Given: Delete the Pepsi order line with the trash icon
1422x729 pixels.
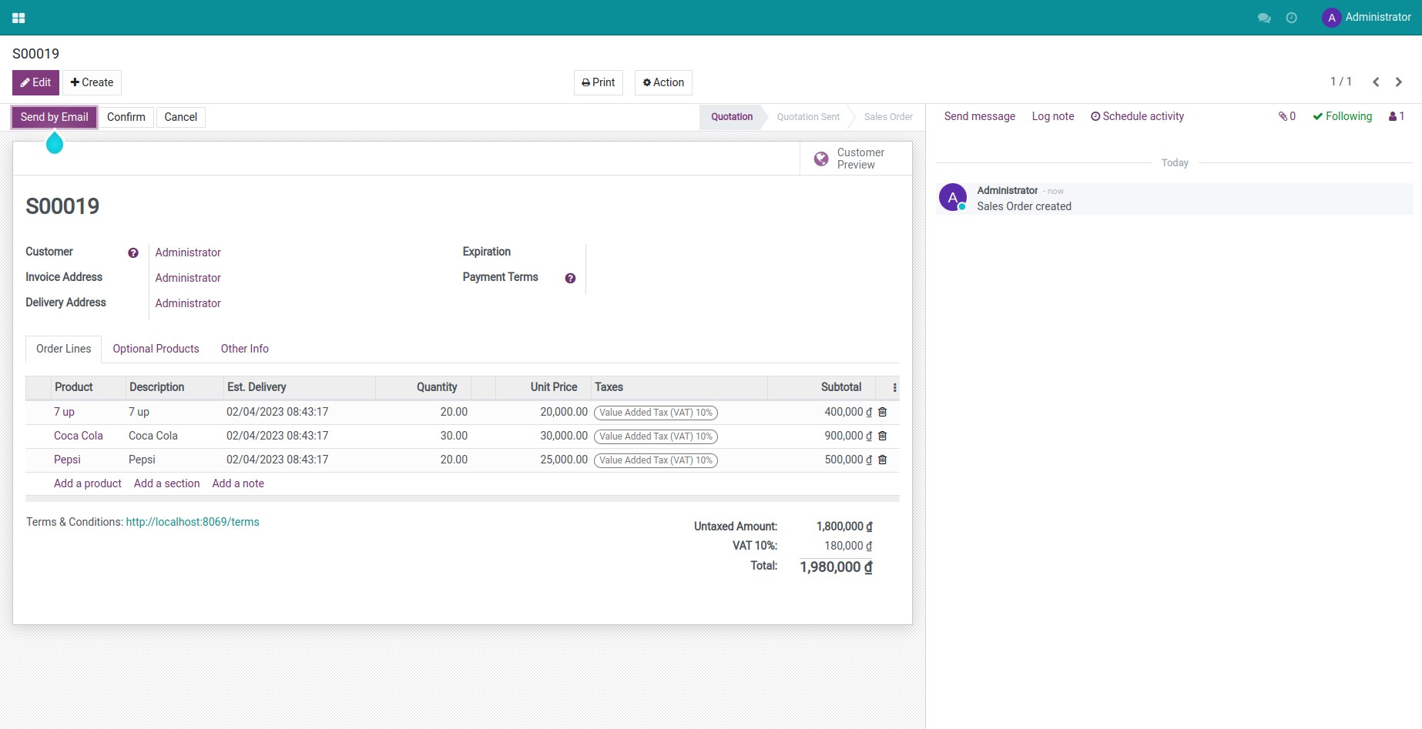Looking at the screenshot, I should (x=882, y=460).
